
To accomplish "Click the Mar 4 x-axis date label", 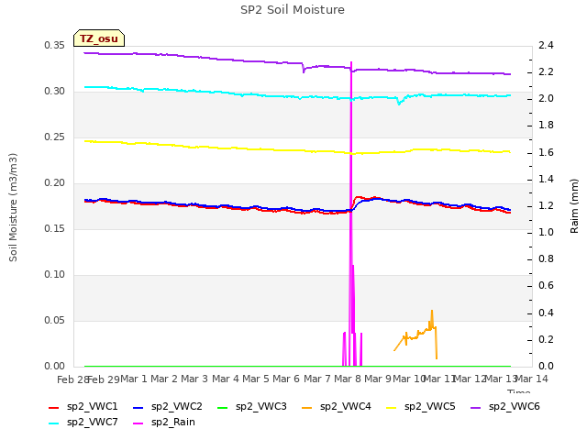I will tap(226, 379).
